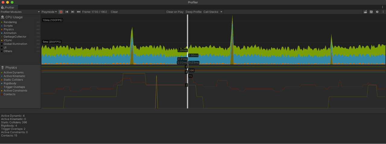Click the CPU Usage module title
The width and height of the screenshot is (386, 144).
(14, 17)
